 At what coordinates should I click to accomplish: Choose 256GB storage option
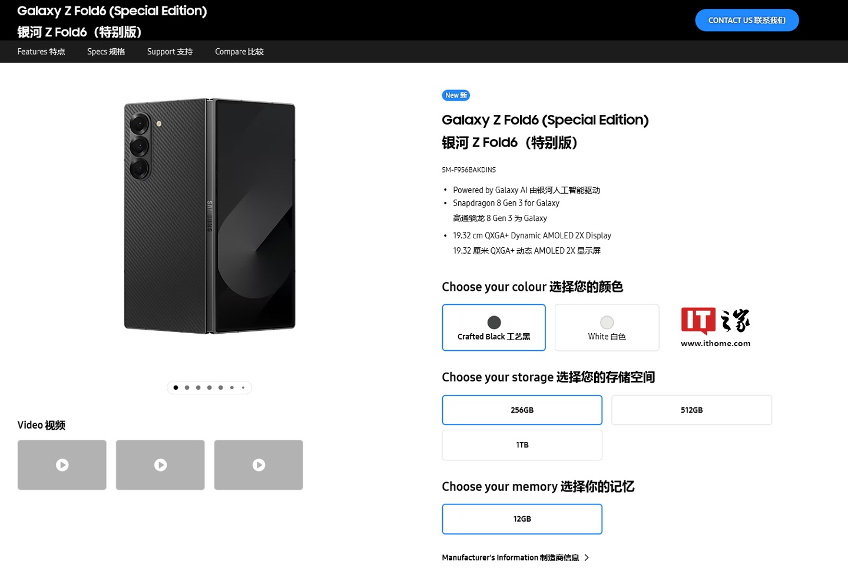(522, 410)
